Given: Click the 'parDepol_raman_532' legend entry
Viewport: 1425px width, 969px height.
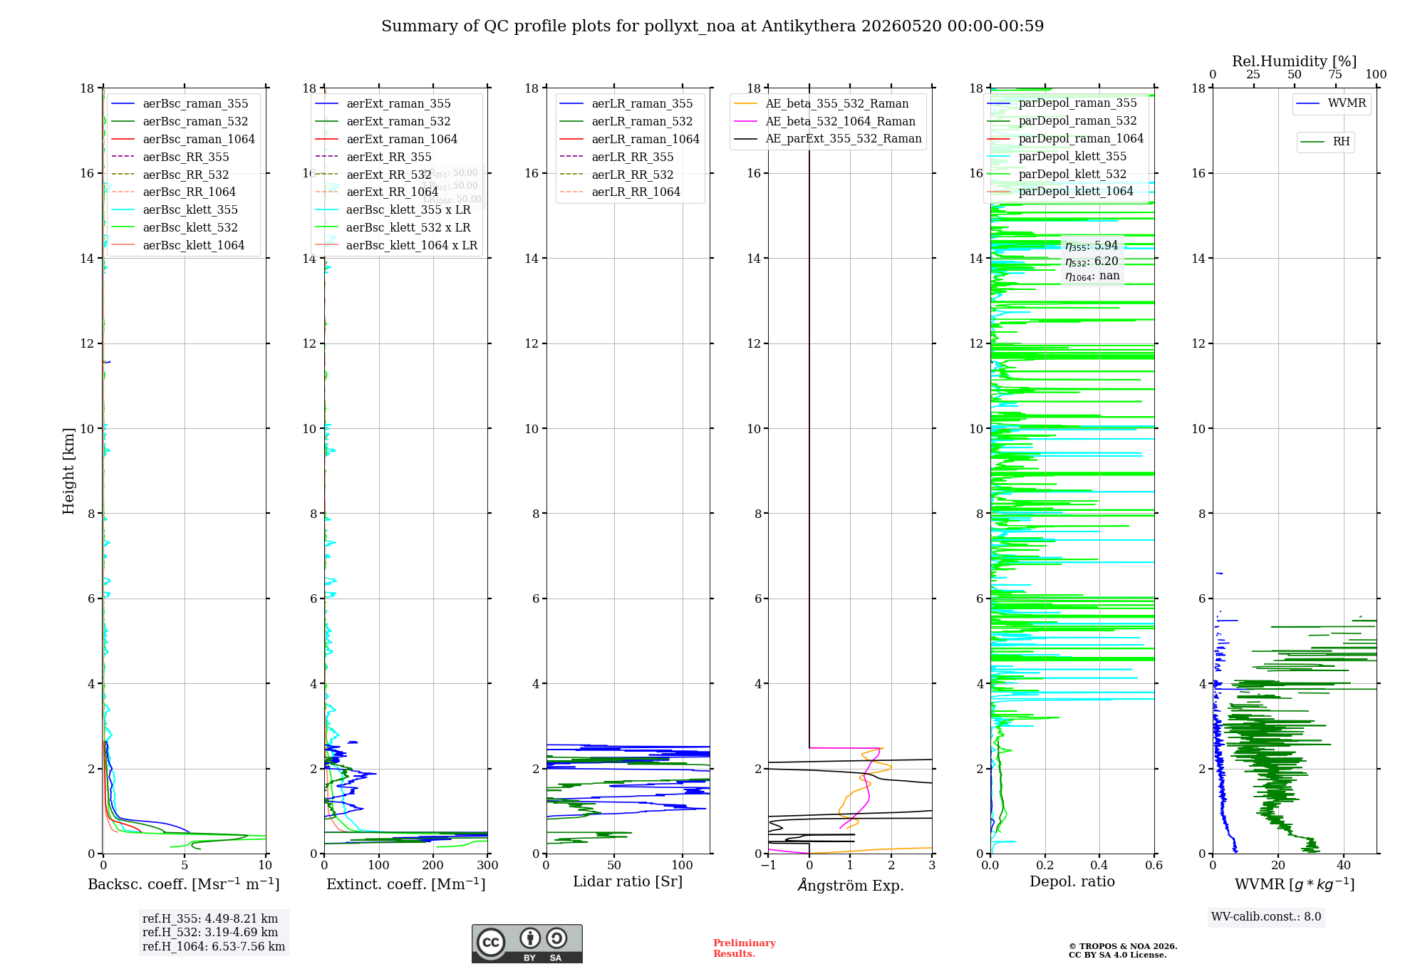Looking at the screenshot, I should coord(1062,121).
